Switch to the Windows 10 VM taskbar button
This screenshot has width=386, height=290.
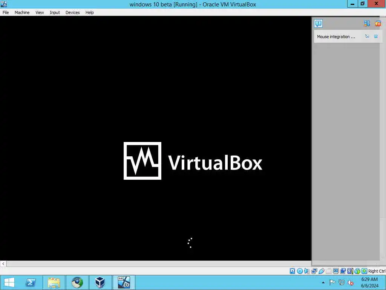(x=124, y=282)
